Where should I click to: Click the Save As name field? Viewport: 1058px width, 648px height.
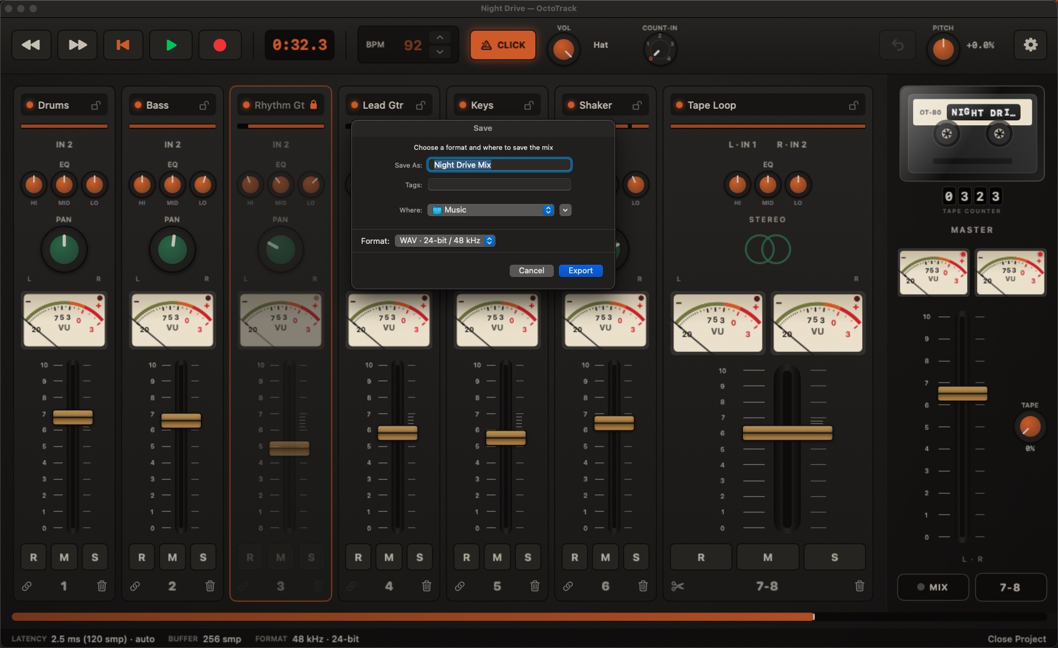click(x=499, y=165)
